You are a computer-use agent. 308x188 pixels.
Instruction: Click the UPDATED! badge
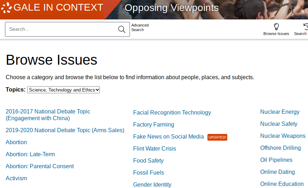point(217,137)
